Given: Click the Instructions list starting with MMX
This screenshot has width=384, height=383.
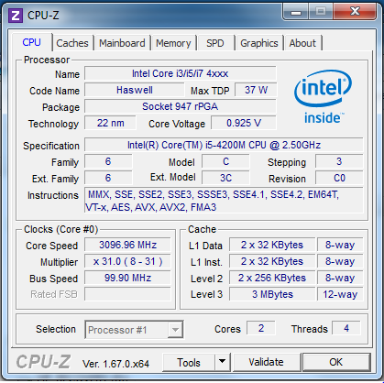Looking at the screenshot, I should tap(224, 201).
